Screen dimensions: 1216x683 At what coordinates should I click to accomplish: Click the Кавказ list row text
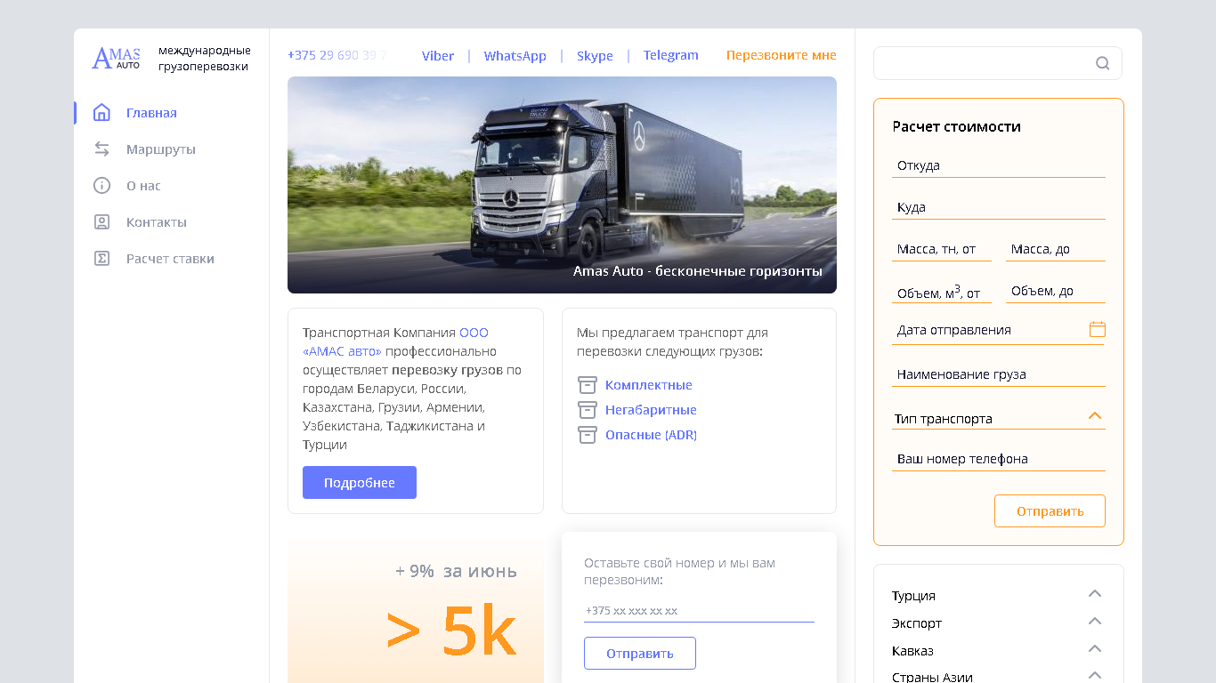(x=912, y=651)
